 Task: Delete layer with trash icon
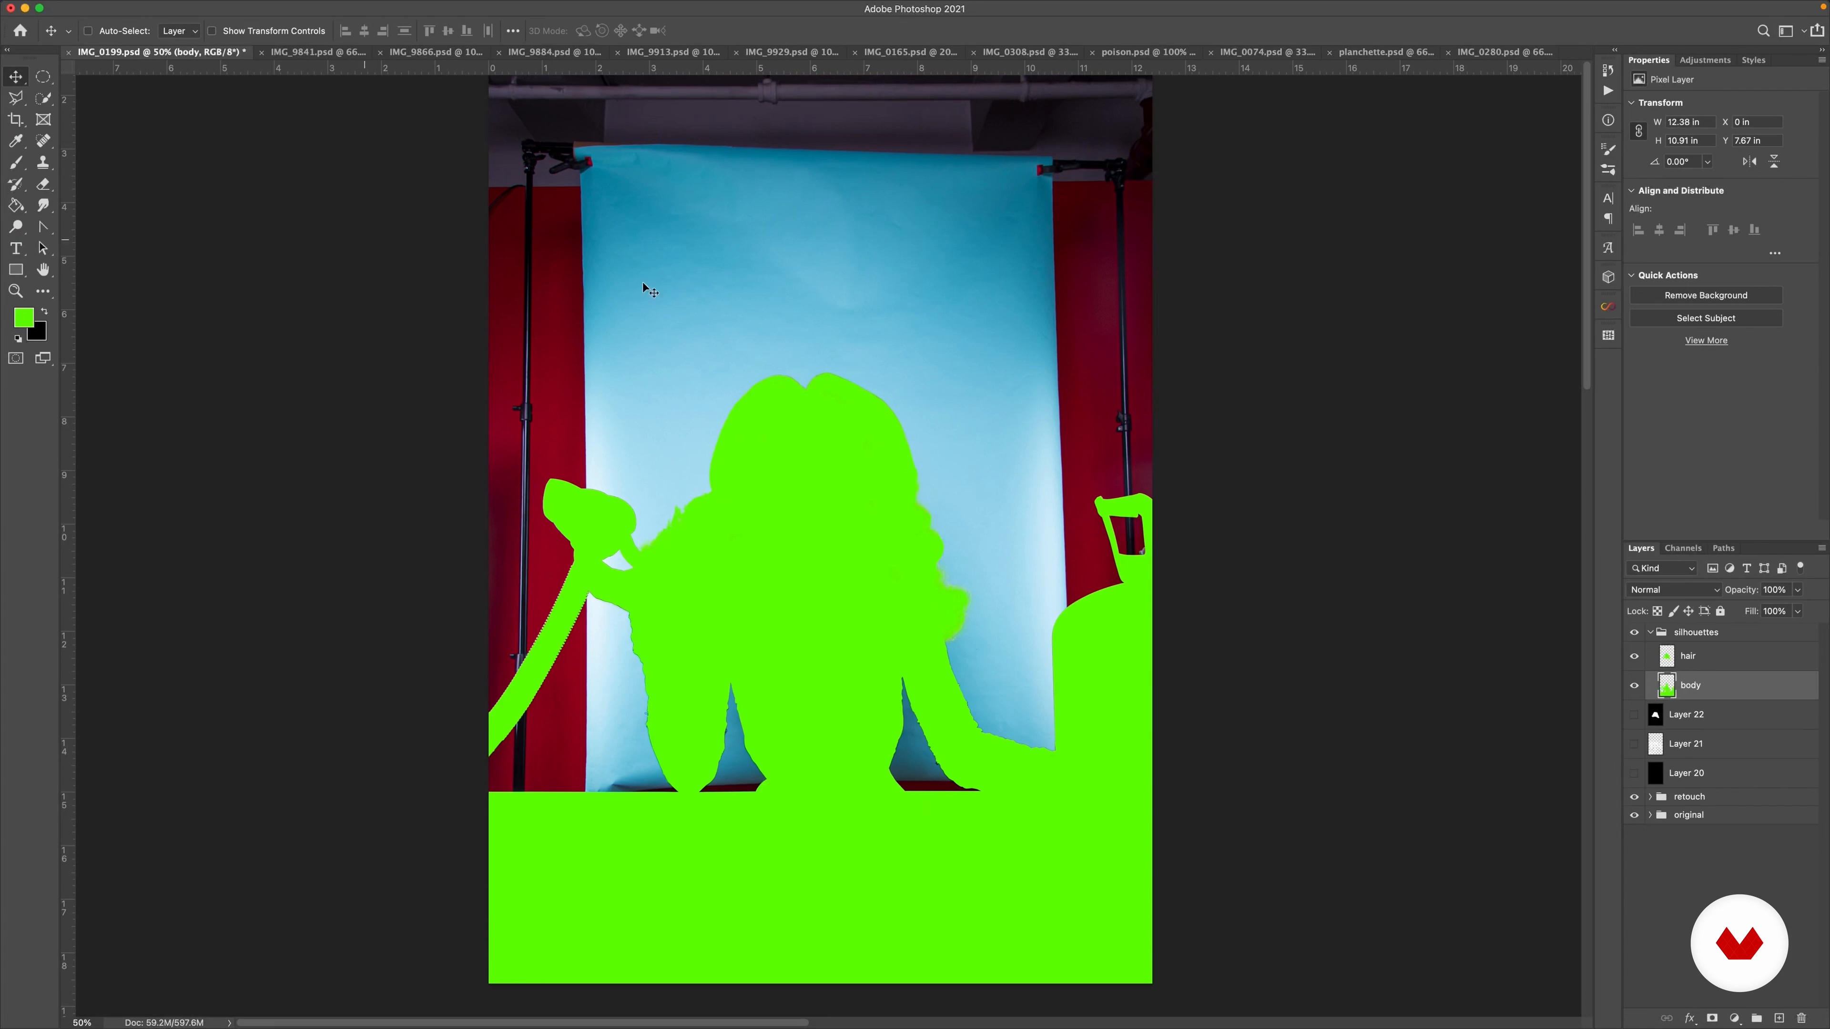(x=1801, y=1018)
